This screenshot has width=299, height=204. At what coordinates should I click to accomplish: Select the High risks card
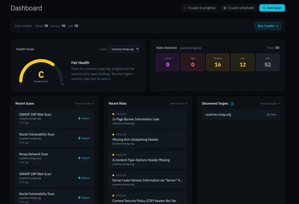click(193, 62)
